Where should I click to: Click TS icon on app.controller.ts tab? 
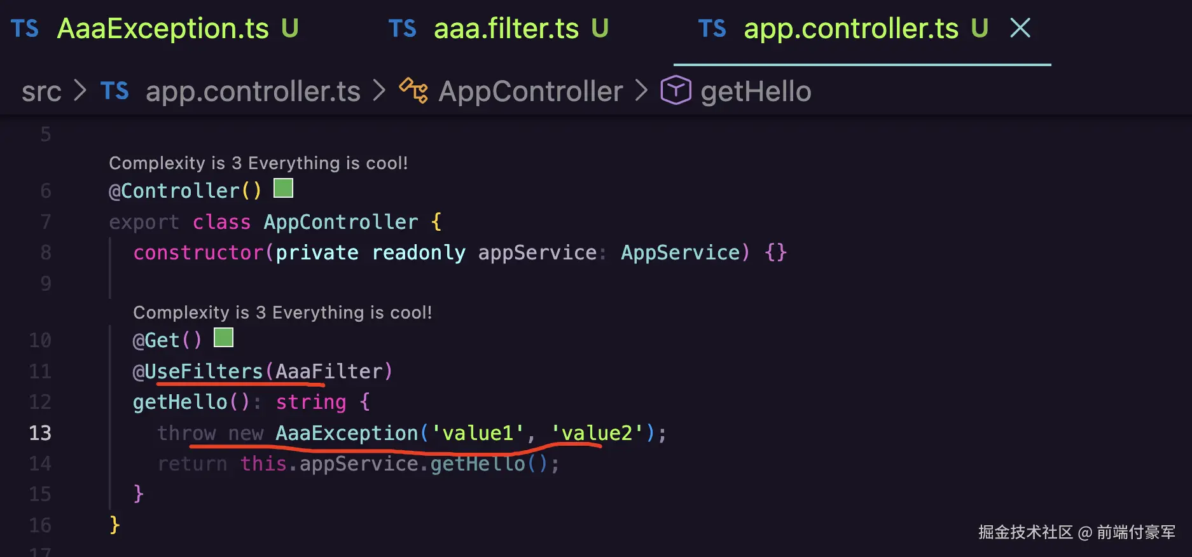pos(712,29)
